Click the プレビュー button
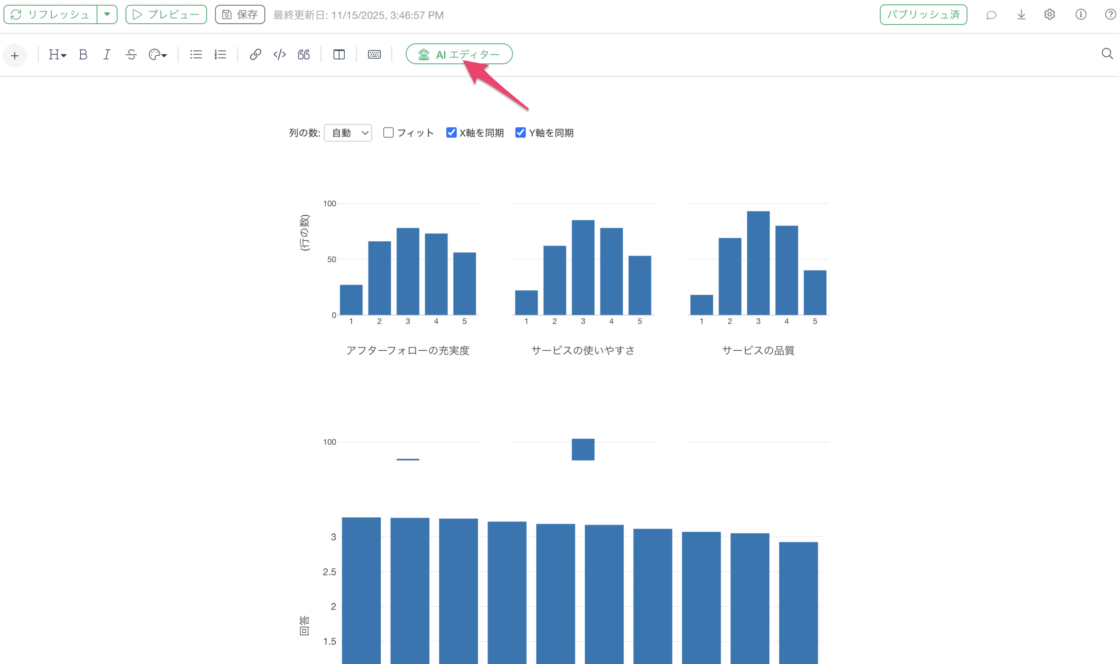1119x664 pixels. pyautogui.click(x=166, y=14)
